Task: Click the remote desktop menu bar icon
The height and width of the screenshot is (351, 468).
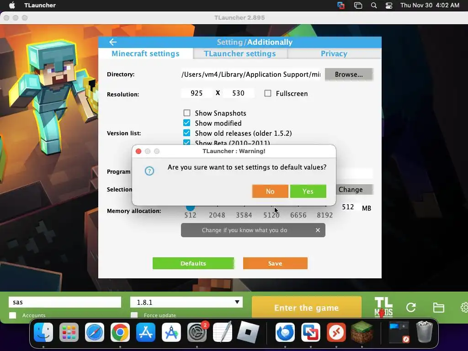Action: [341, 5]
